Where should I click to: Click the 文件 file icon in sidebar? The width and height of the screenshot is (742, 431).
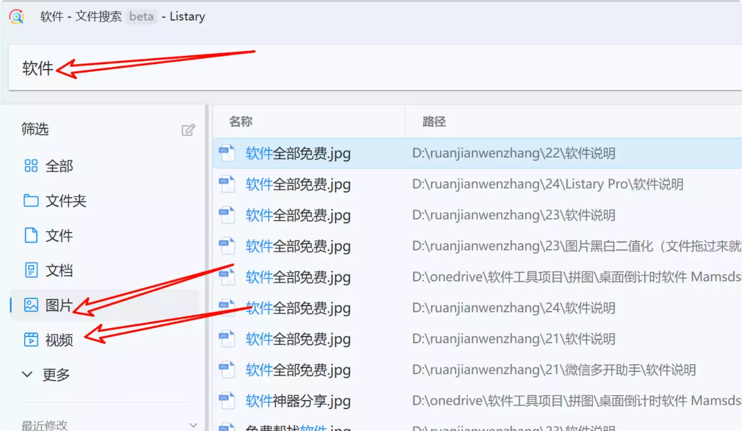point(30,236)
